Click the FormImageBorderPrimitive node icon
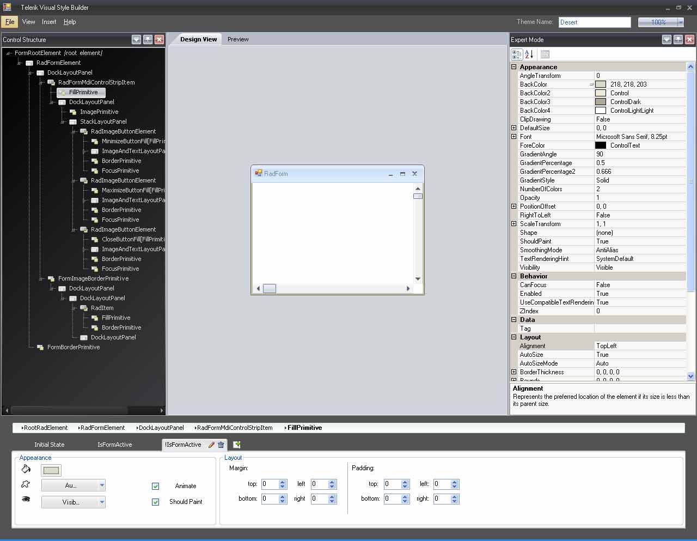This screenshot has width=697, height=541. pos(51,278)
